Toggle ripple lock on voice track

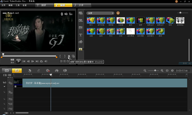[4, 104]
